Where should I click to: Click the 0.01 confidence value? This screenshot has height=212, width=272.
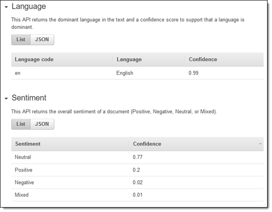(138, 195)
